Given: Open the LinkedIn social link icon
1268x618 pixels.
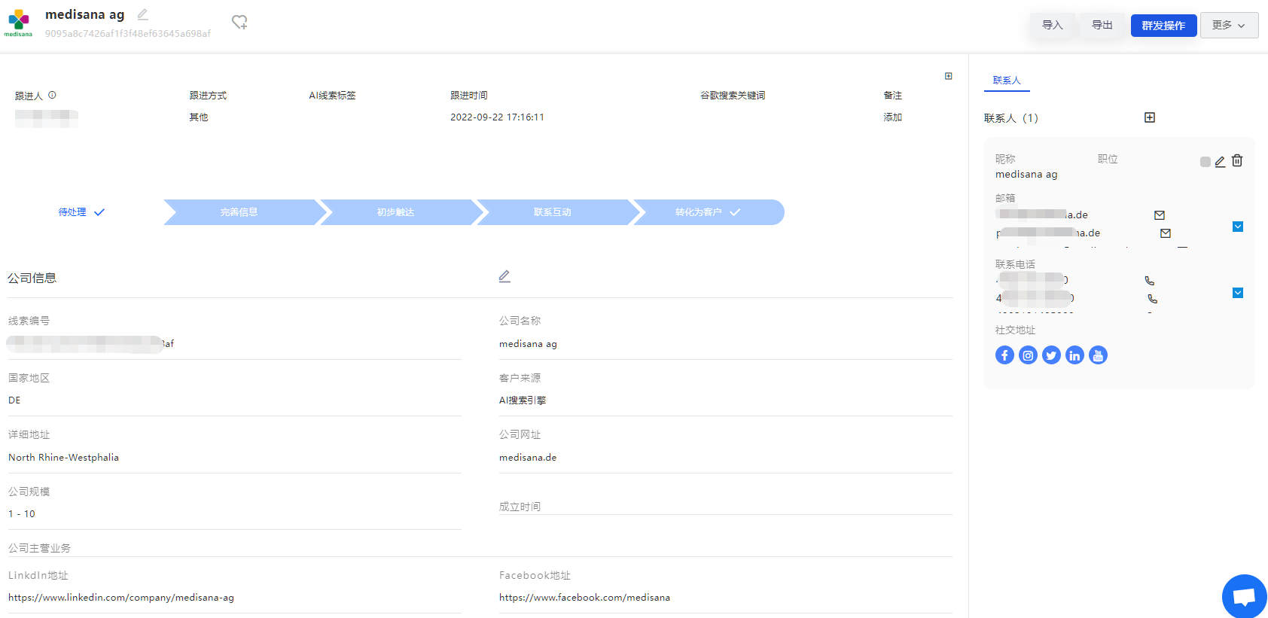Looking at the screenshot, I should [1074, 355].
